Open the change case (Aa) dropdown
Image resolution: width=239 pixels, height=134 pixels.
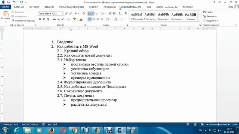pyautogui.click(x=77, y=13)
